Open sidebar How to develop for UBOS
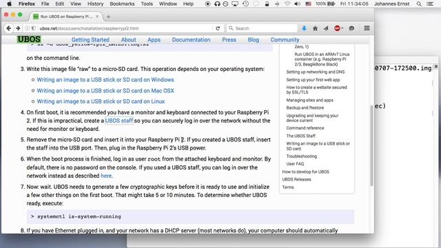 coord(306,172)
